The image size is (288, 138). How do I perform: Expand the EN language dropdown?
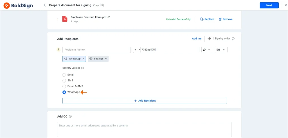coord(221,50)
